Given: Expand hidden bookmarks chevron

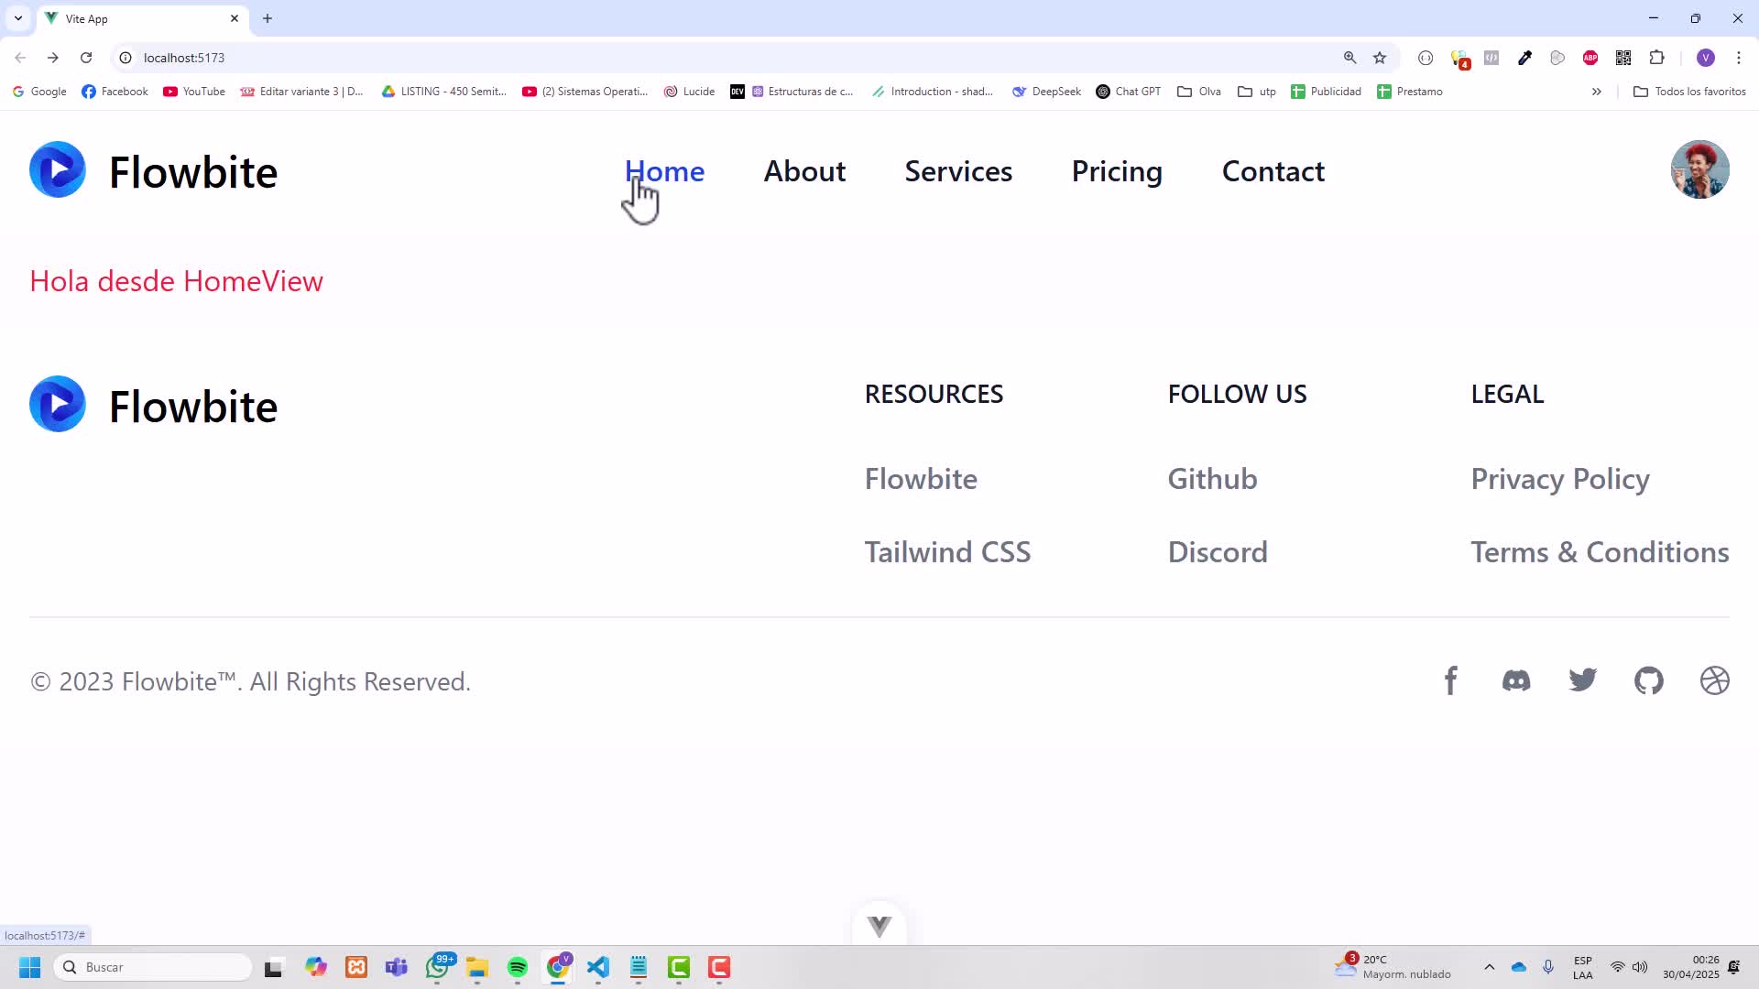Looking at the screenshot, I should 1596,92.
